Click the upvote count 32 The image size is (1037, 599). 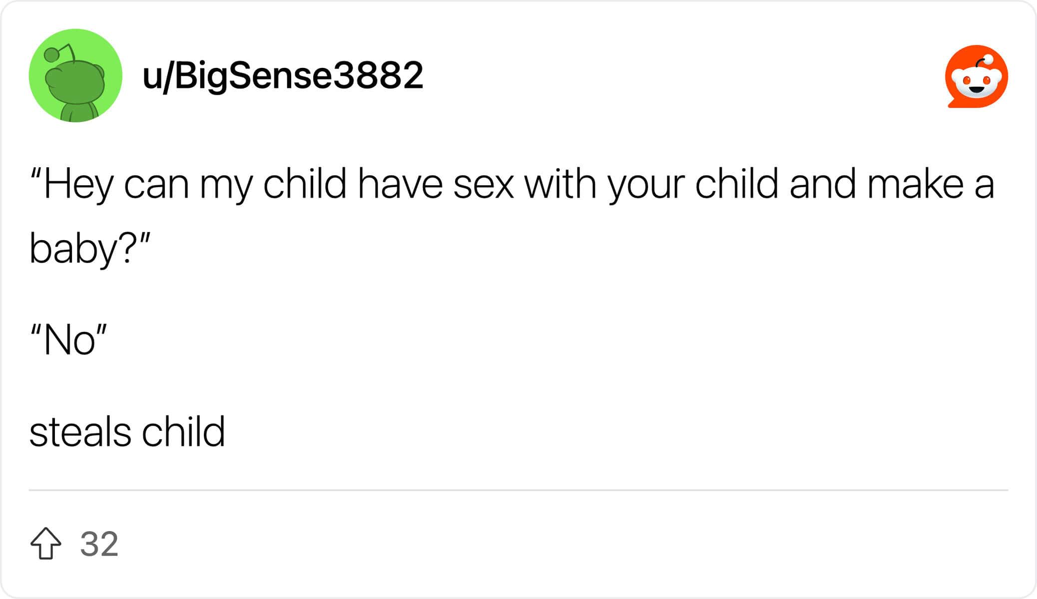click(99, 544)
